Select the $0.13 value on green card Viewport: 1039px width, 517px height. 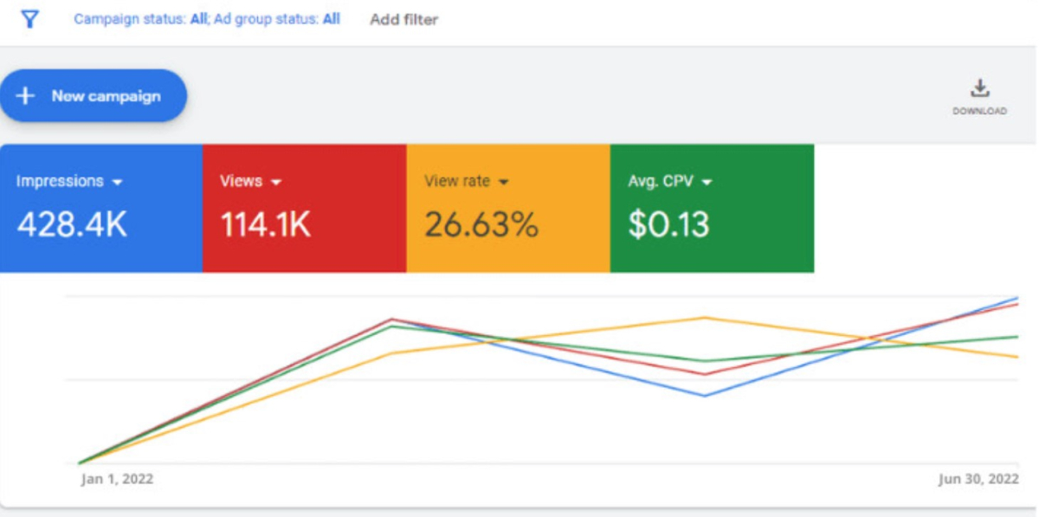(x=668, y=225)
